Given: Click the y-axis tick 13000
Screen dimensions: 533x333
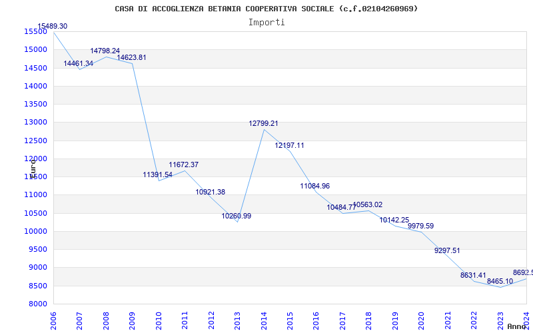Looking at the screenshot, I should click(35, 123).
